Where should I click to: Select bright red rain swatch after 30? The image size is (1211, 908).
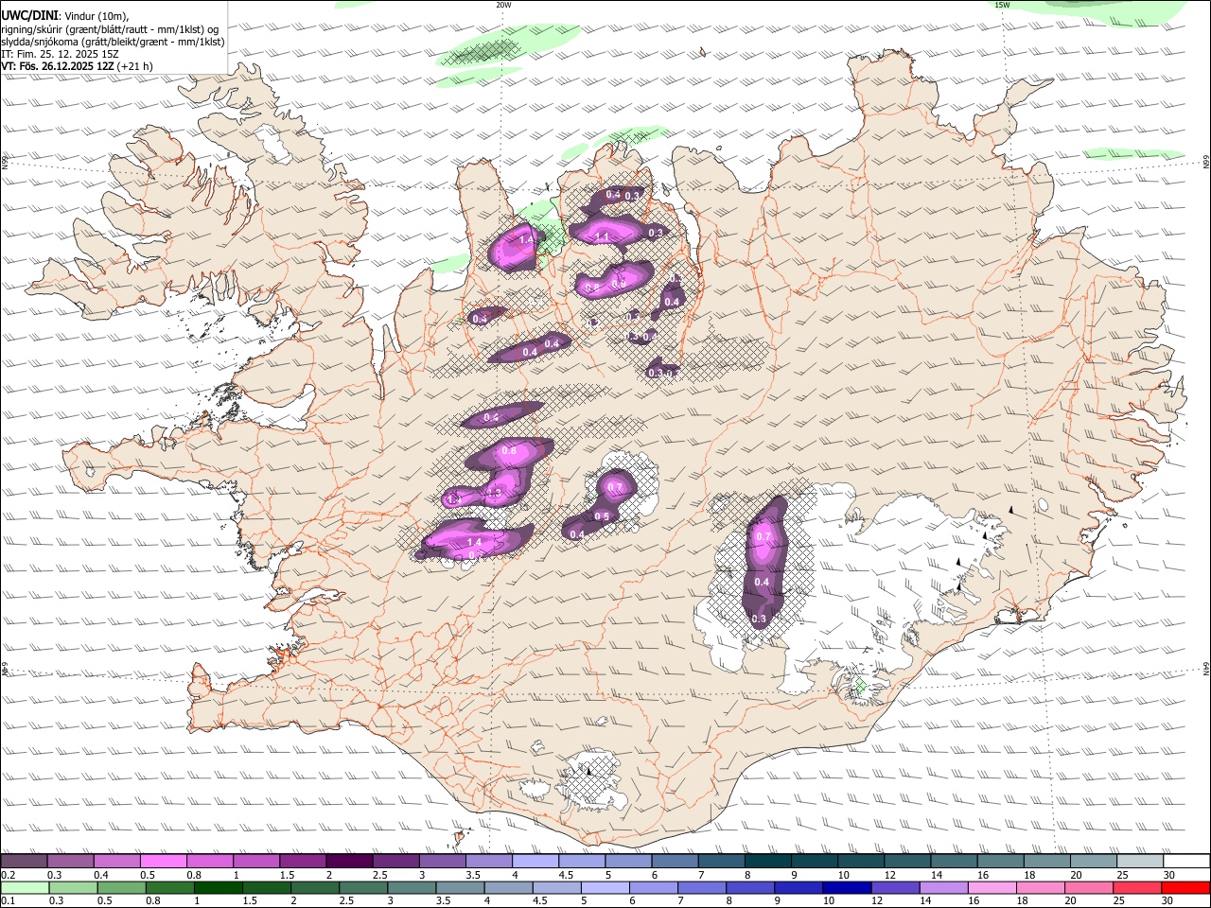pyautogui.click(x=1185, y=888)
